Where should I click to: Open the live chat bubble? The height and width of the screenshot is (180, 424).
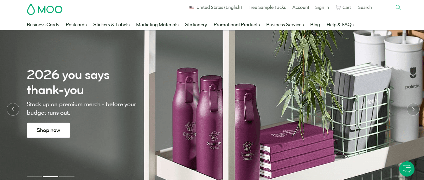click(x=407, y=169)
